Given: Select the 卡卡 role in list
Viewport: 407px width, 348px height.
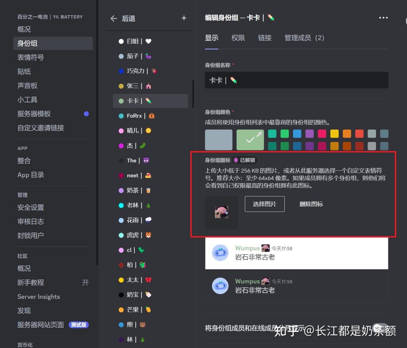Looking at the screenshot, I should [x=150, y=101].
